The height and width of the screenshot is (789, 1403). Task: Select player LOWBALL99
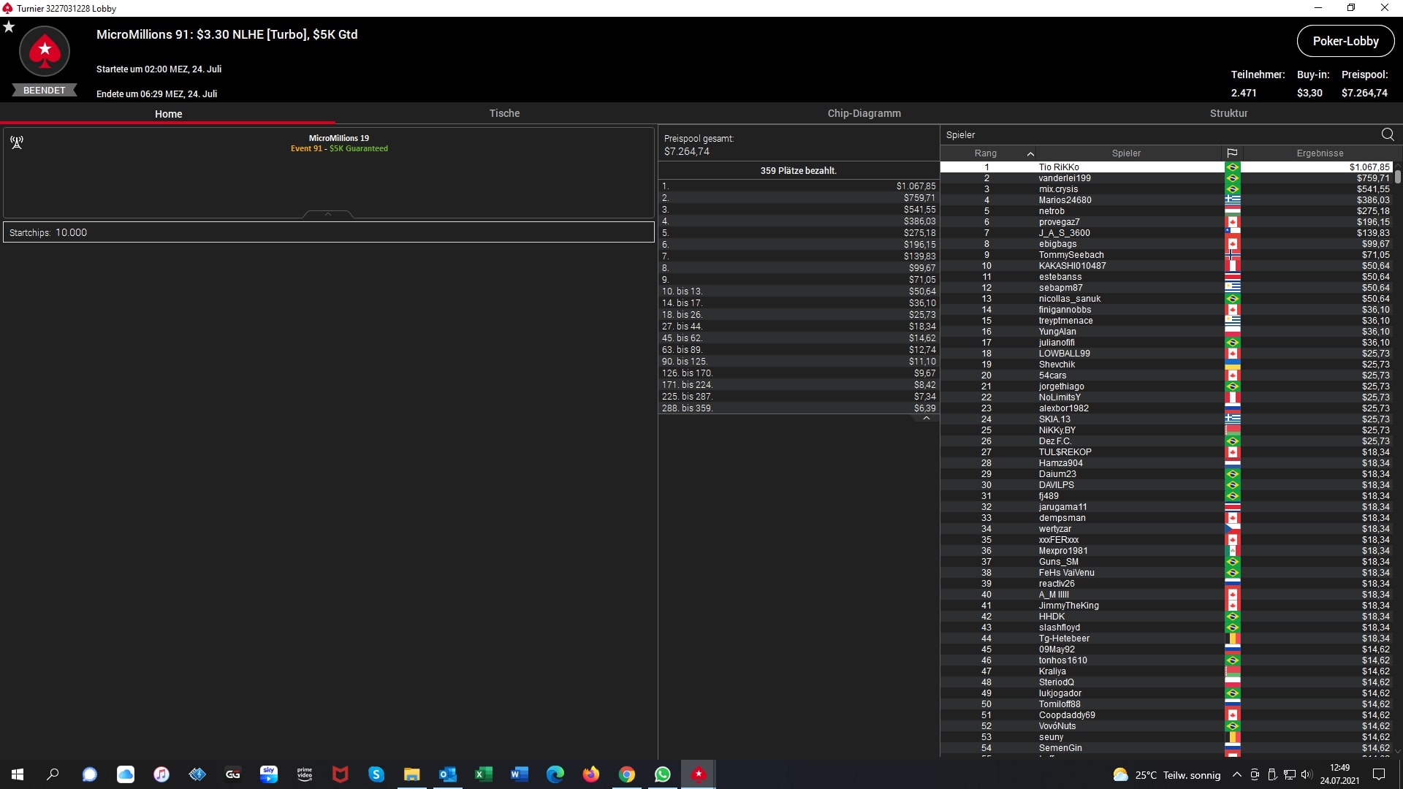[x=1166, y=354]
